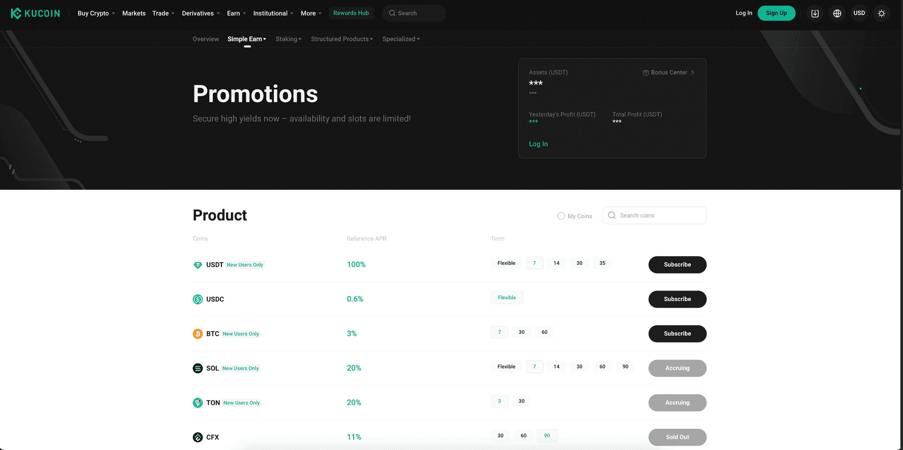This screenshot has height=450, width=903.
Task: Select the My Coins radio button
Action: click(561, 216)
